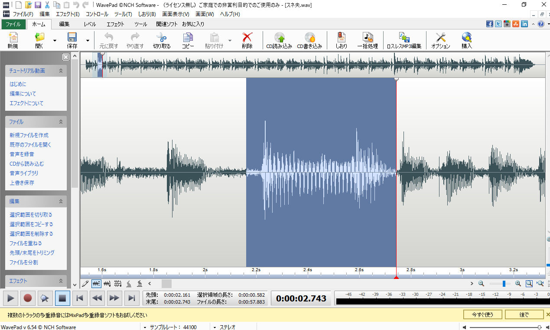550x330 pixels.
Task: Click the Twitter share icon
Action: (498, 24)
